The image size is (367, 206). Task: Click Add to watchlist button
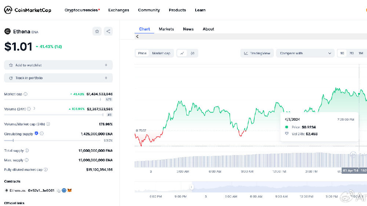click(x=58, y=65)
